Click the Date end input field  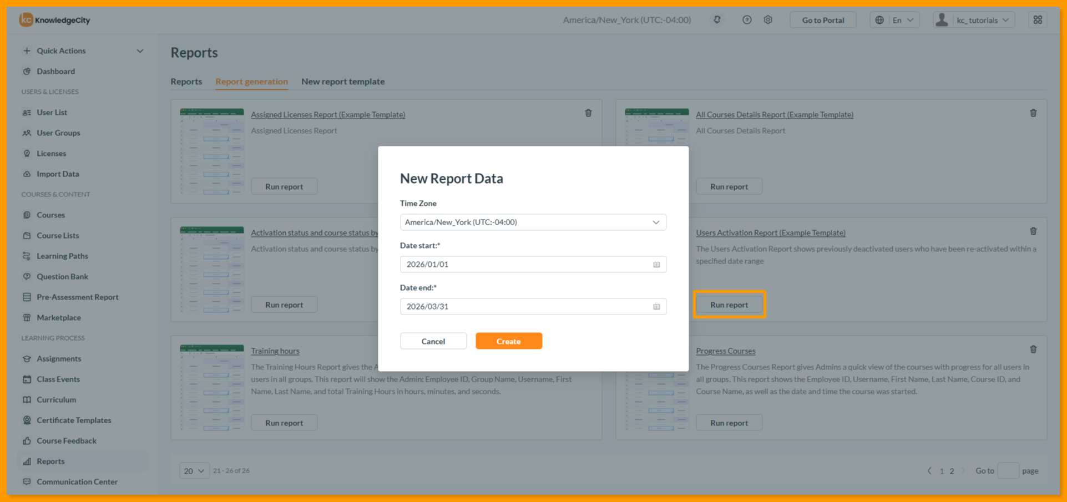coord(533,307)
